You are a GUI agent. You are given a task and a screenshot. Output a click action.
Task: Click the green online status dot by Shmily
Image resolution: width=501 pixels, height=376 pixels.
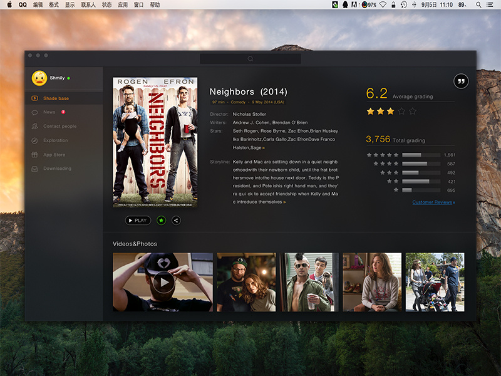pyautogui.click(x=69, y=78)
